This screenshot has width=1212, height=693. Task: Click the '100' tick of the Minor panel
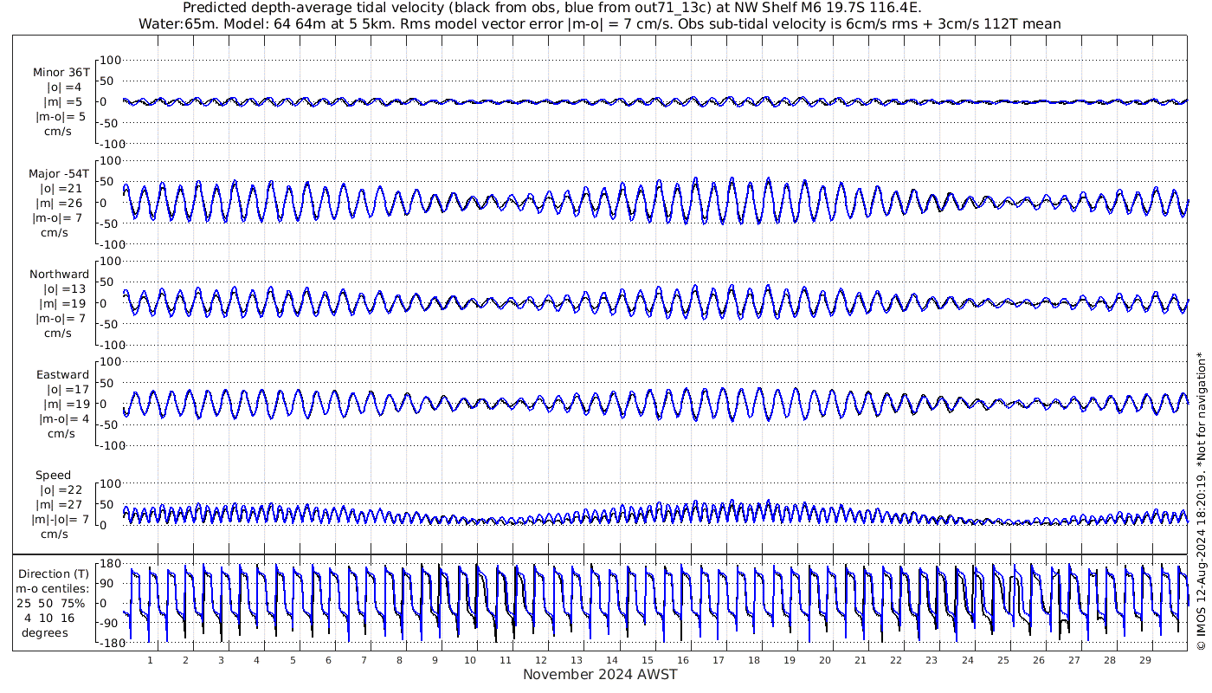pyautogui.click(x=112, y=61)
